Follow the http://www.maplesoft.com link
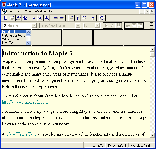The image size is (156, 149). pos(25,102)
